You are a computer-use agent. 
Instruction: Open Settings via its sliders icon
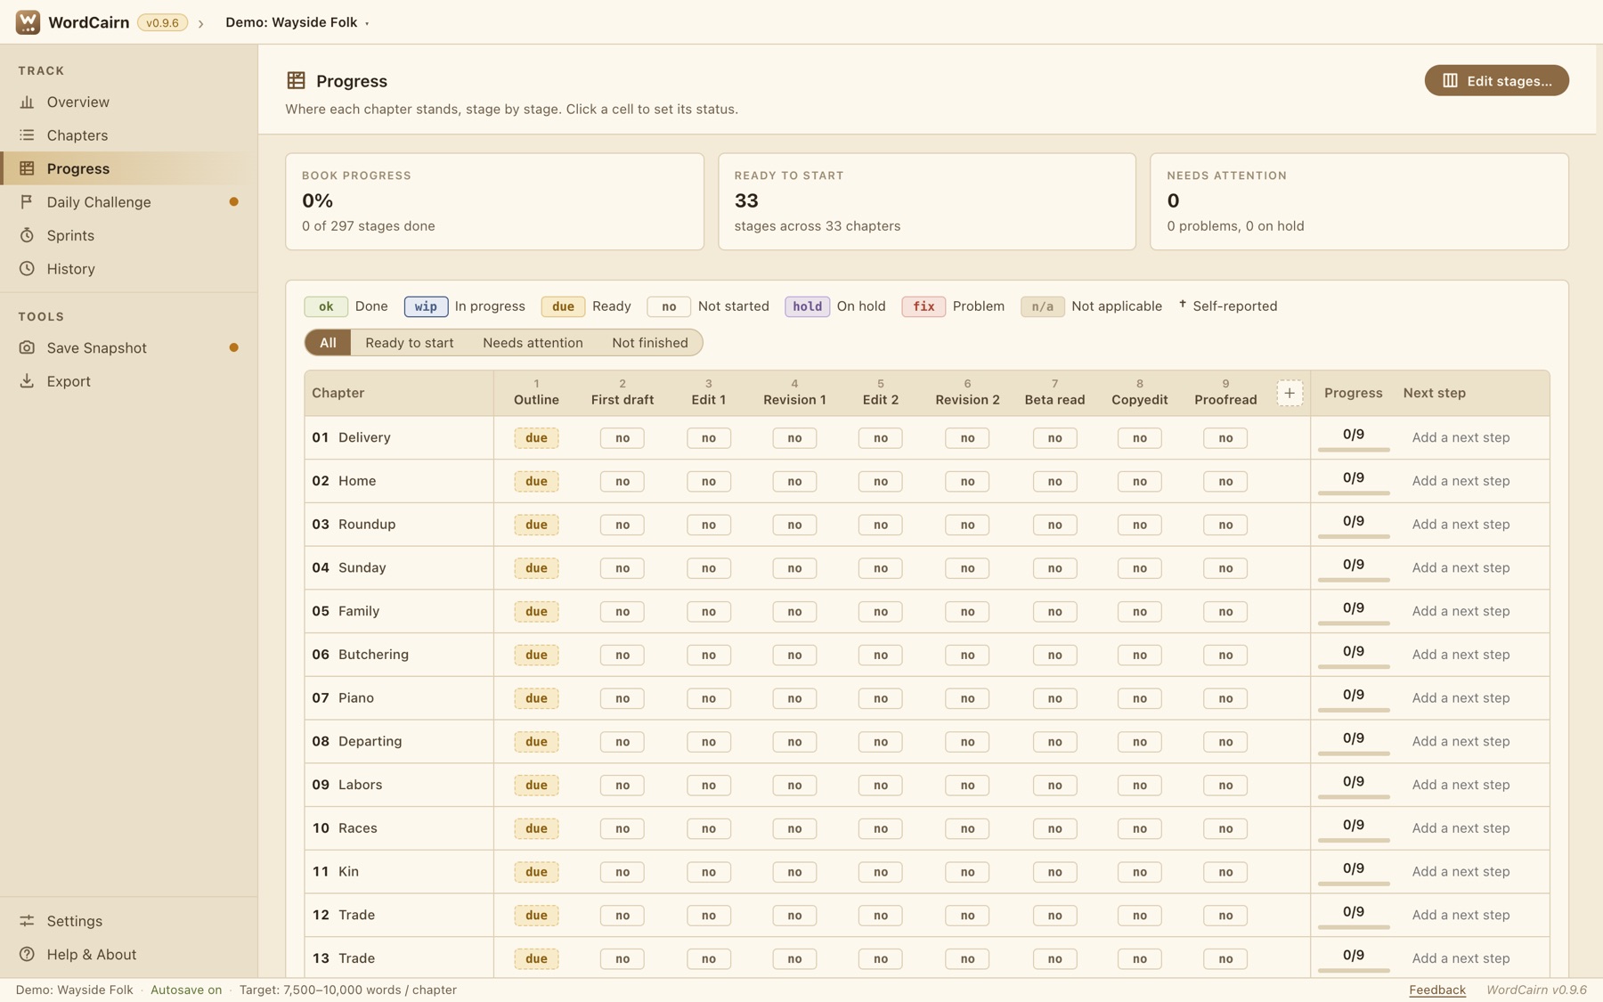point(27,921)
